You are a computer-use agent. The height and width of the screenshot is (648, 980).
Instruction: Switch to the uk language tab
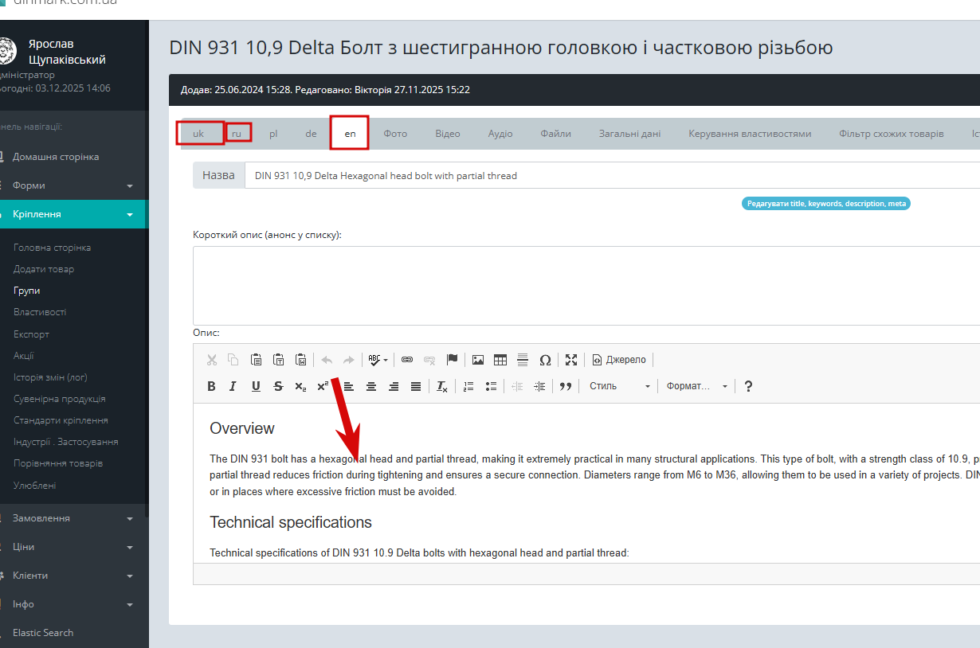click(x=198, y=134)
